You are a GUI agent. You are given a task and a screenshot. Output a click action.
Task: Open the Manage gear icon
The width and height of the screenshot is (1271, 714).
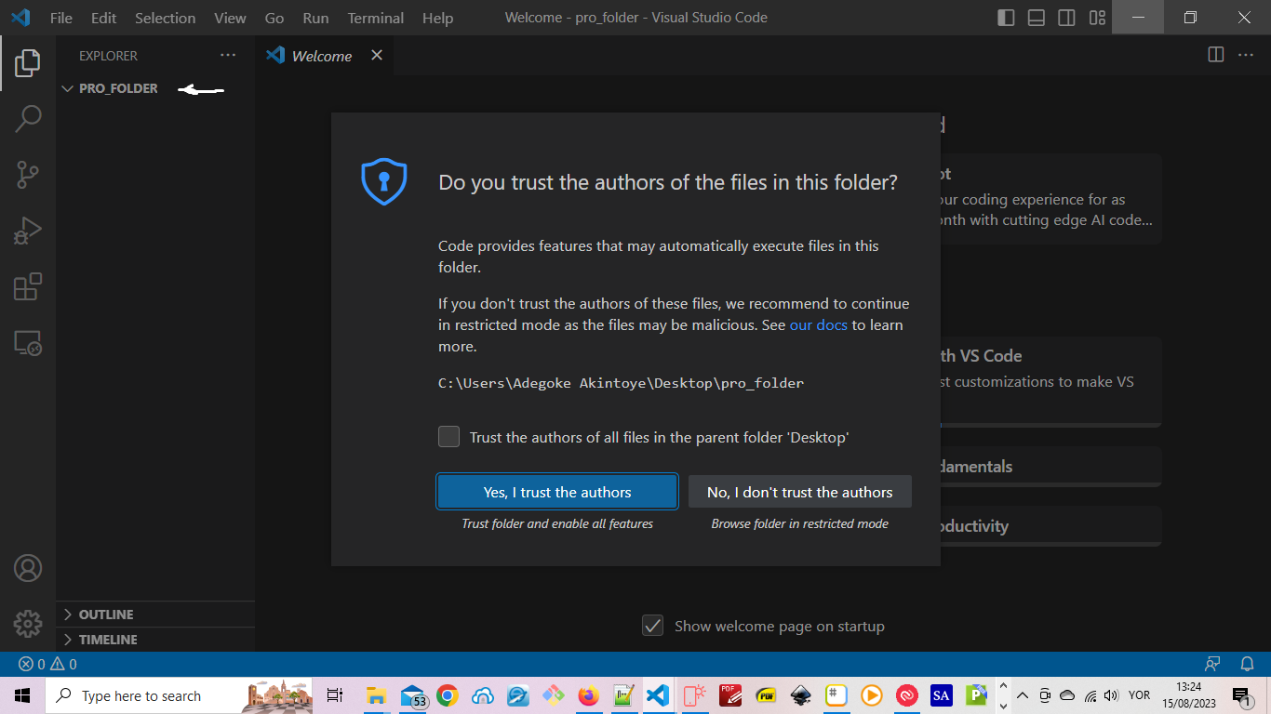(28, 624)
